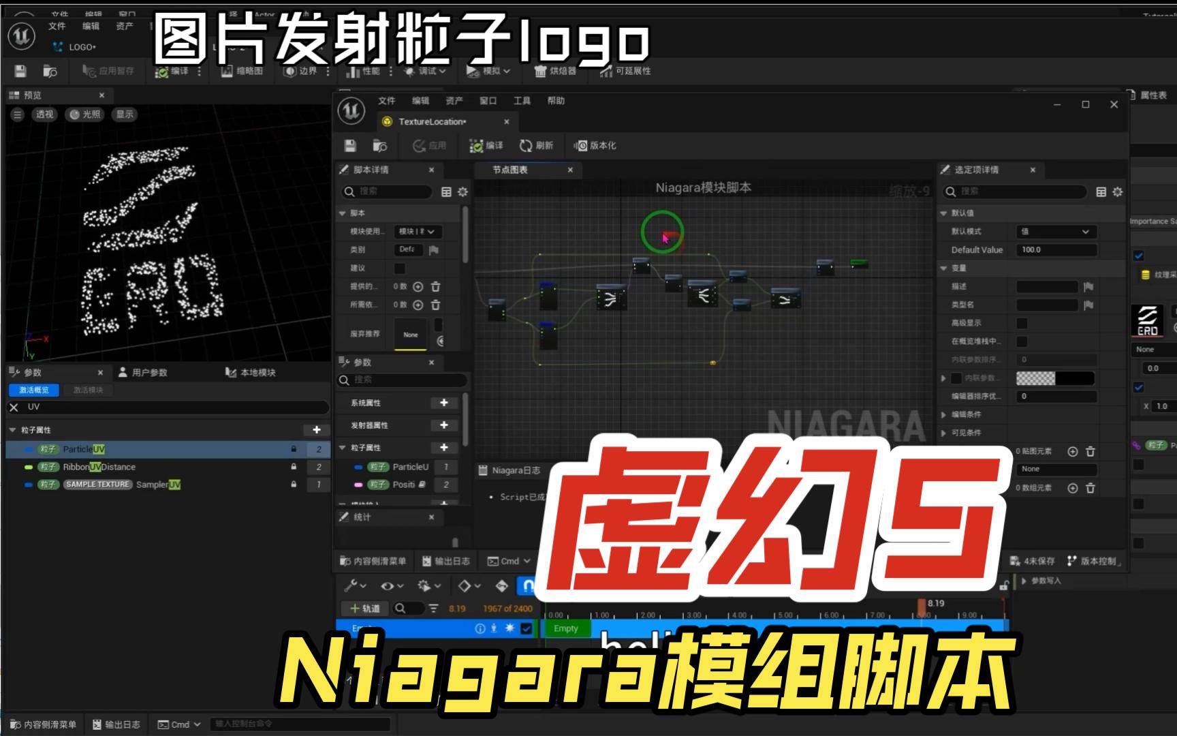1177x736 pixels.
Task: Open 文件 menu in TextureLocation window
Action: 387,101
